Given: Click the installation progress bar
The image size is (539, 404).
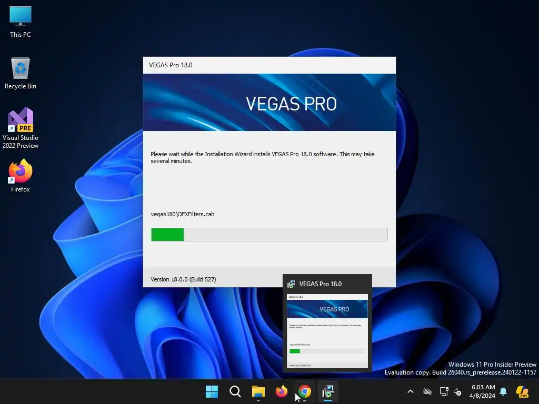Looking at the screenshot, I should (x=269, y=235).
